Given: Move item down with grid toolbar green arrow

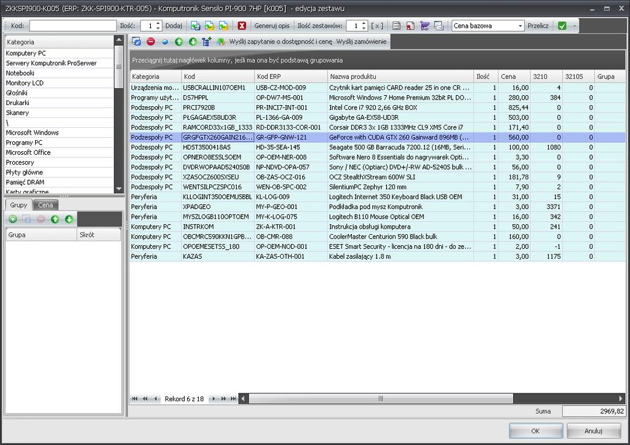Looking at the screenshot, I should (x=193, y=41).
